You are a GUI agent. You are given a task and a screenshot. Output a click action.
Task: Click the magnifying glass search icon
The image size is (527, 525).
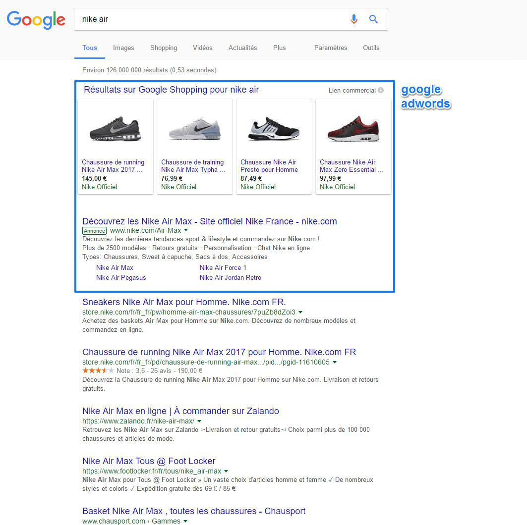pos(373,19)
